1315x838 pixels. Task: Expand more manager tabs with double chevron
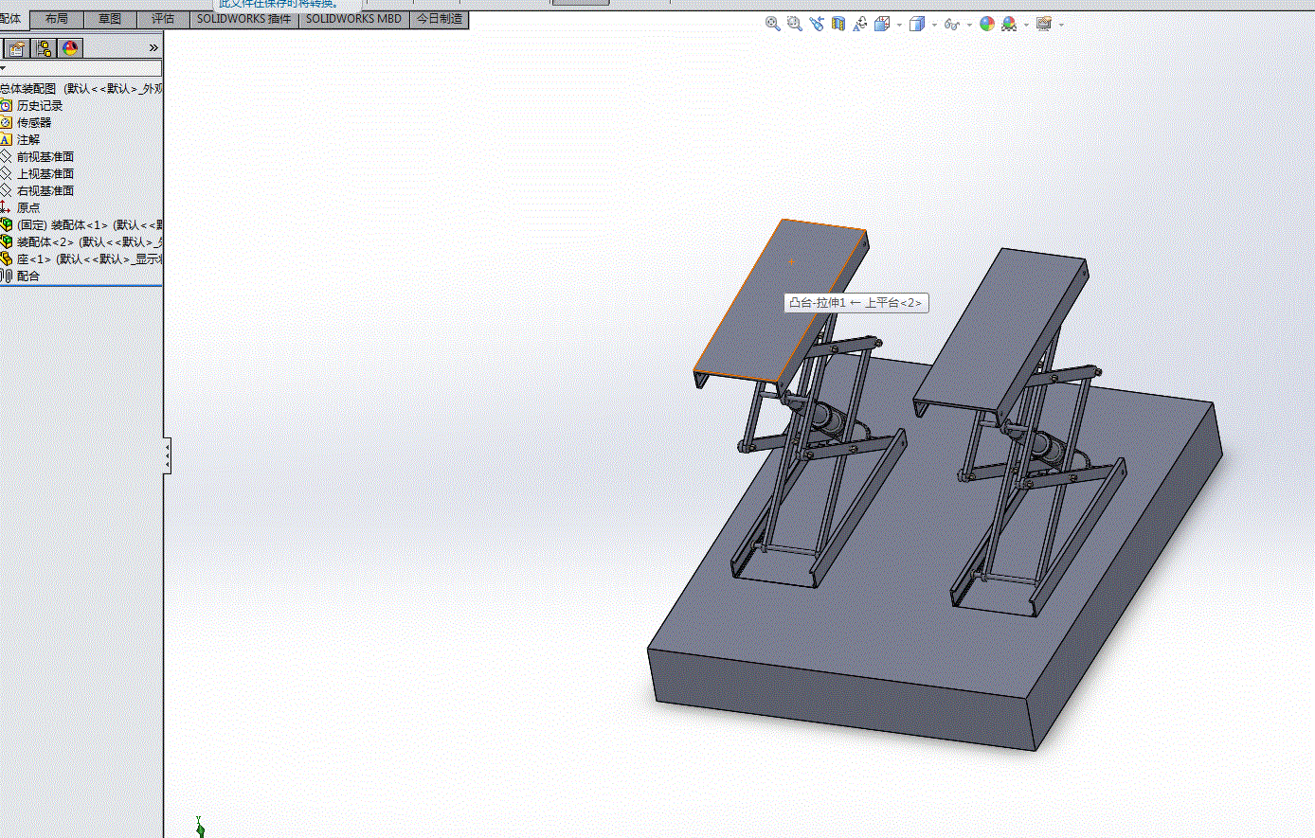tap(153, 48)
